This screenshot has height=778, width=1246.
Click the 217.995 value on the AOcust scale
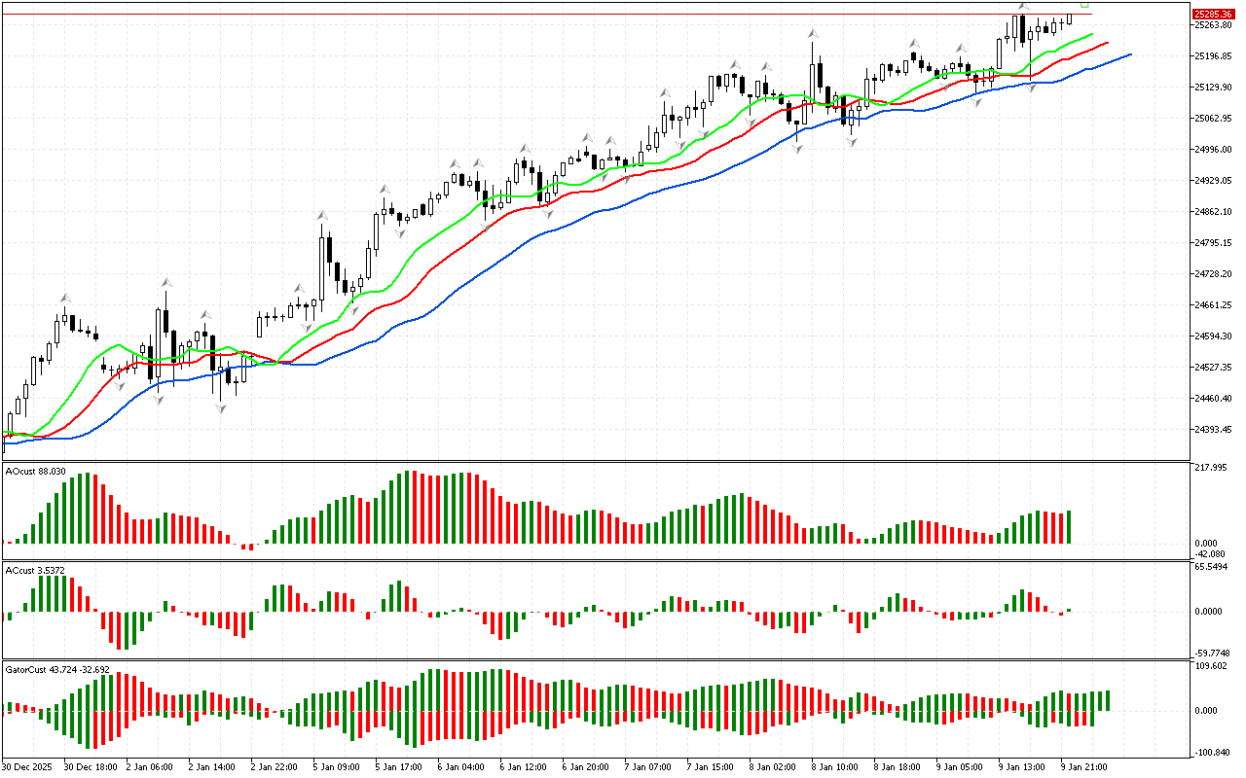[1210, 468]
